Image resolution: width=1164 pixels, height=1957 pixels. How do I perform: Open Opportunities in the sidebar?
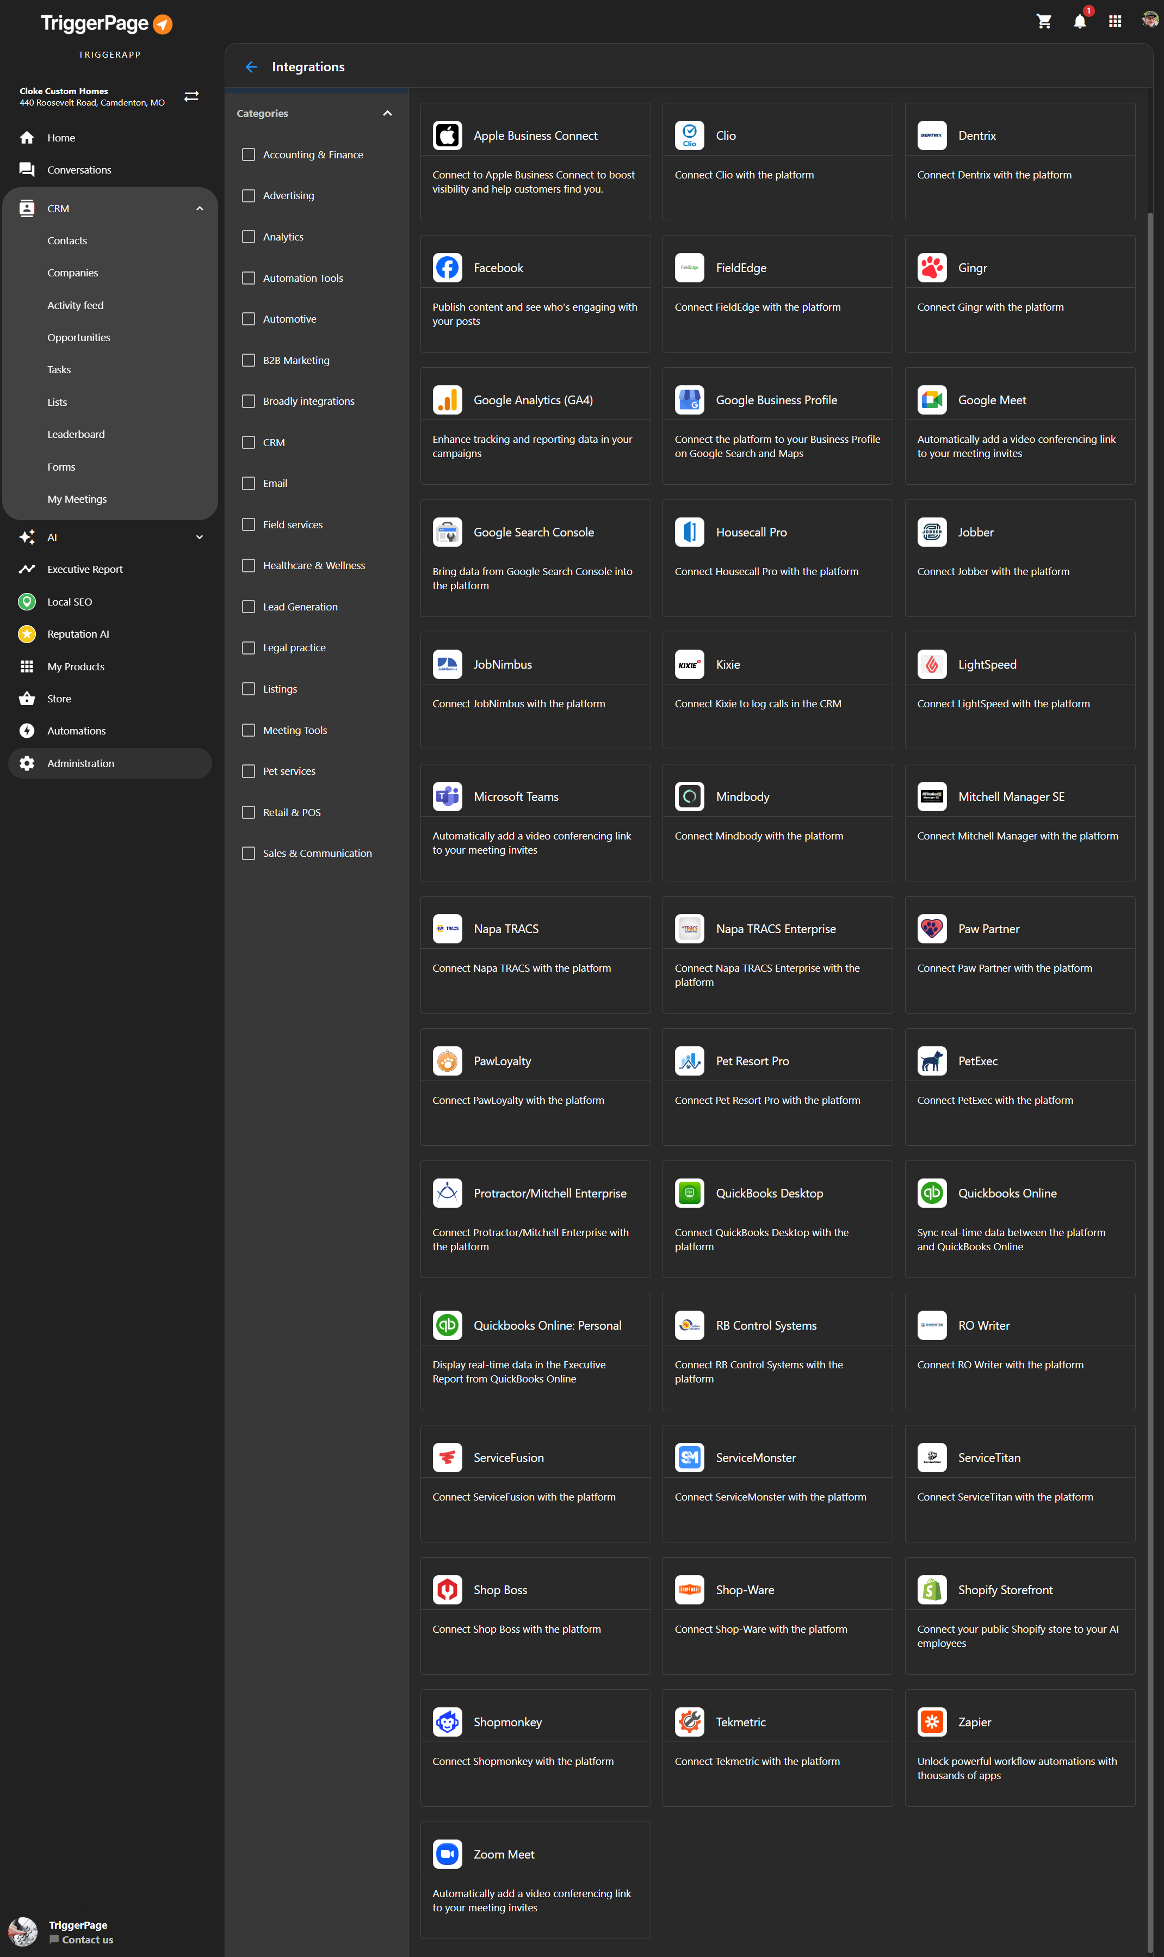tap(78, 338)
